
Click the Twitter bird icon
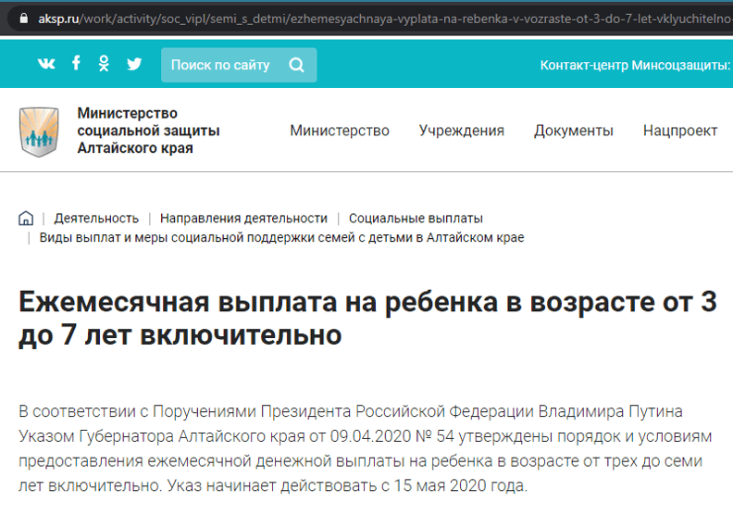coord(134,64)
